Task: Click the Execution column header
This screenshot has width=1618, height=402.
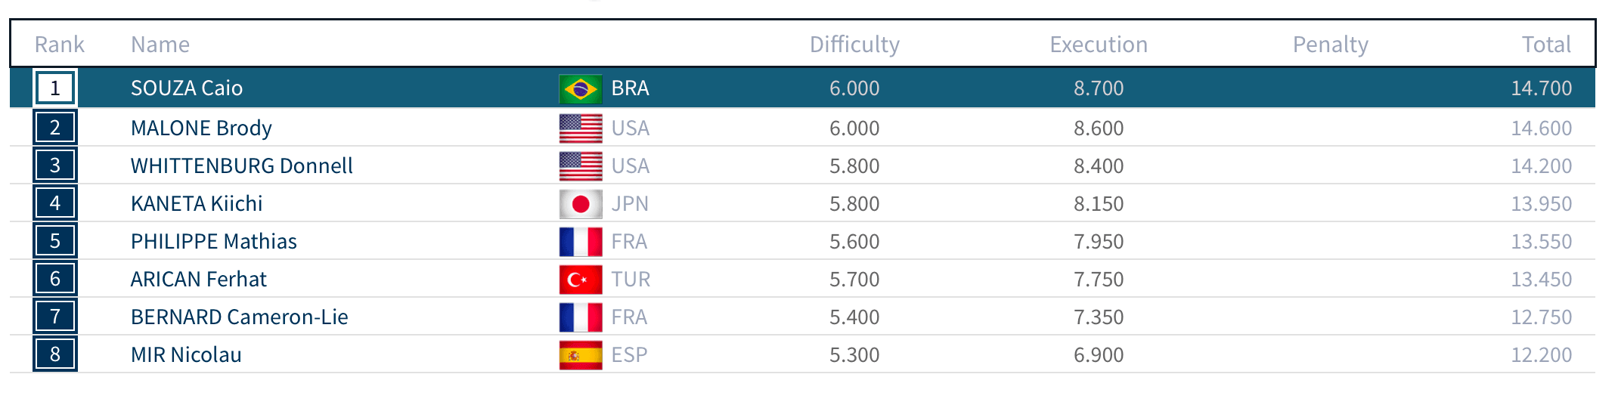Action: coord(1099,45)
